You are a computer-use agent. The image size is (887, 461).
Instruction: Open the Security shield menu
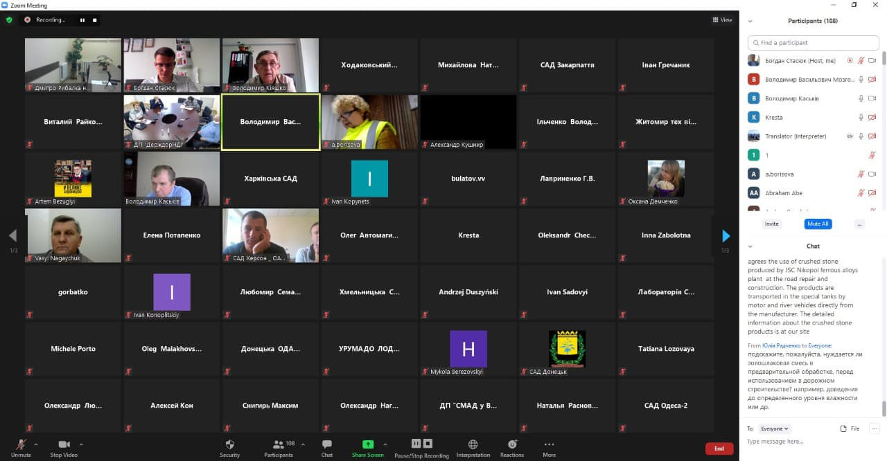[229, 444]
